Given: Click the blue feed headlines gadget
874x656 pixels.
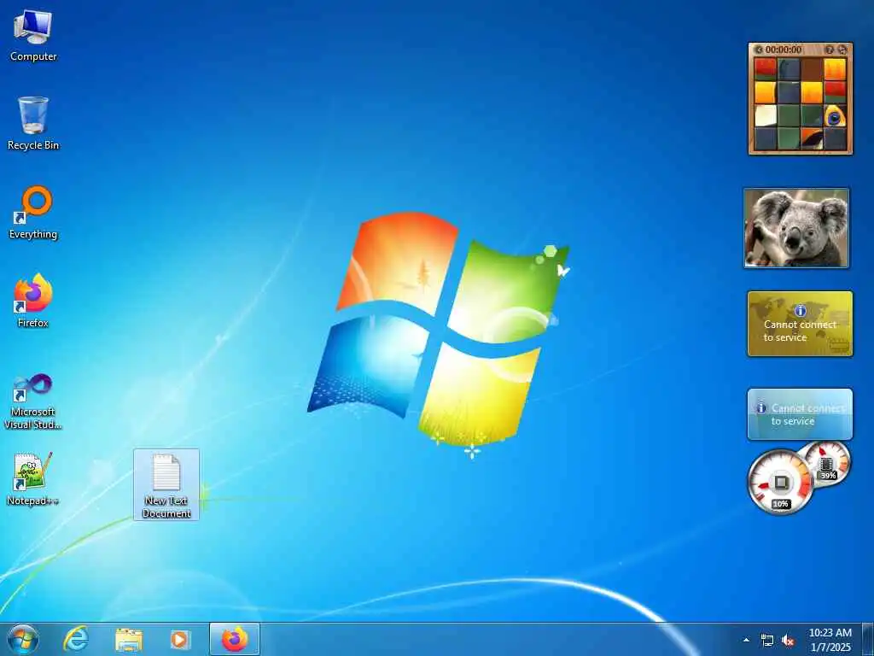Looking at the screenshot, I should [x=800, y=414].
